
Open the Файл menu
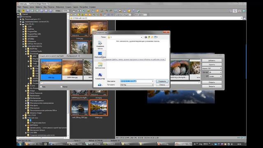point(19,7)
